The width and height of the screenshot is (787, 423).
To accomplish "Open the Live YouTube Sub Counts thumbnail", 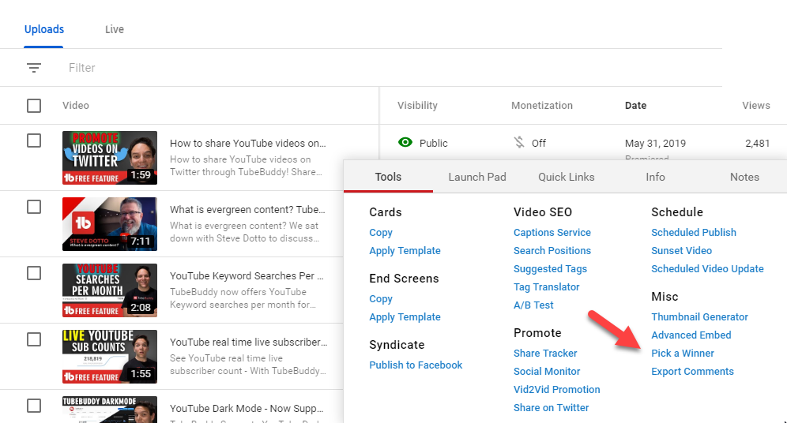I will tap(110, 357).
